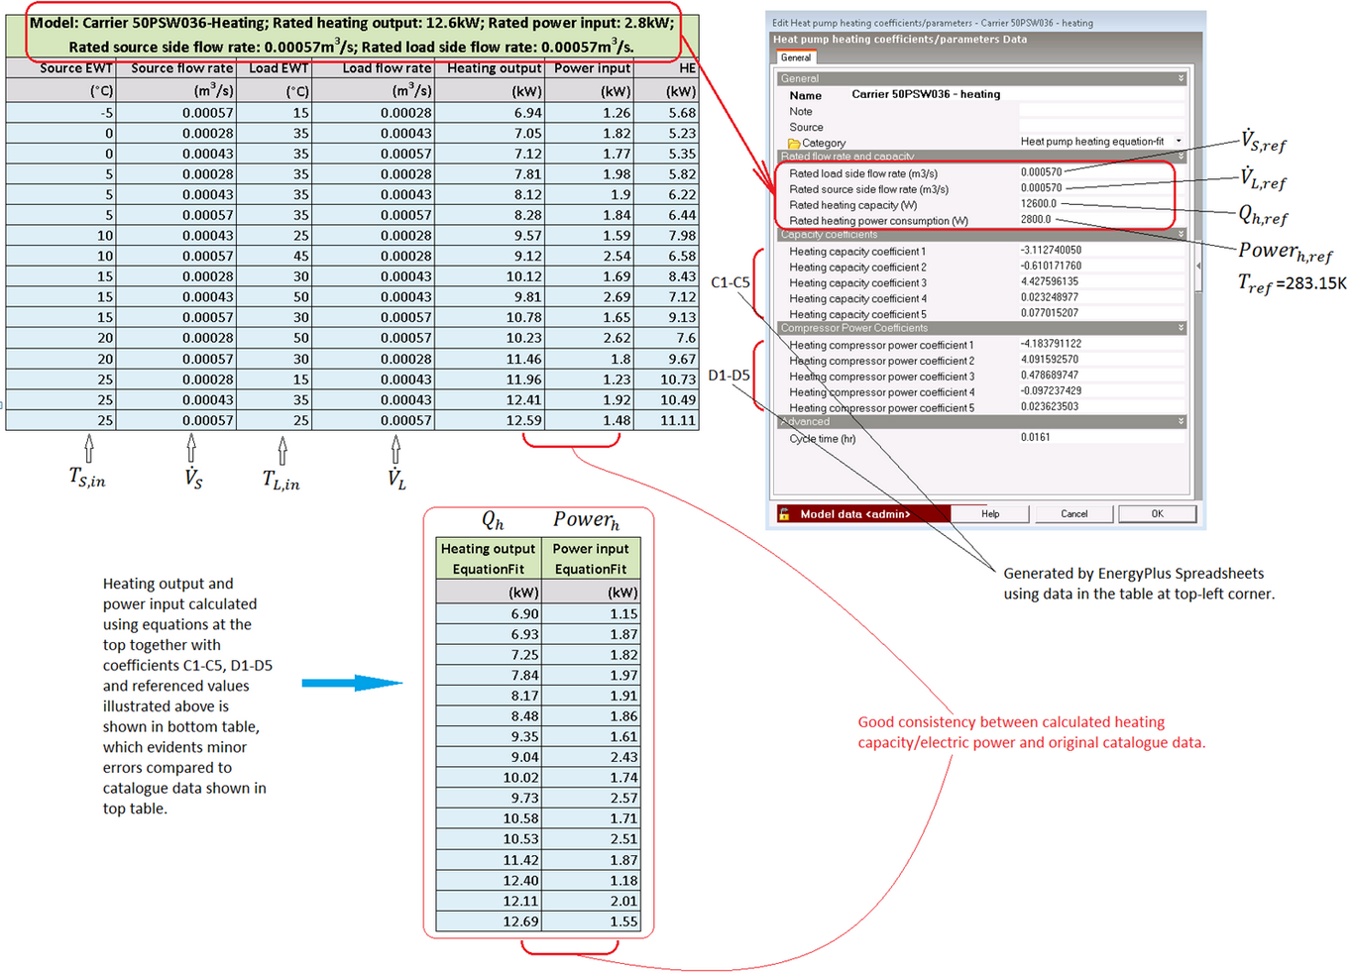Click the Name field value

coord(926,95)
